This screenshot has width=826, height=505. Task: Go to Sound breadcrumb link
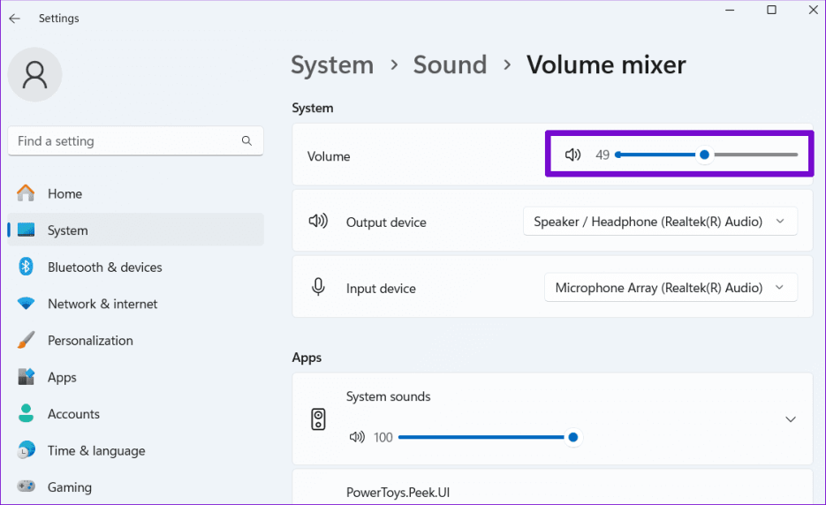(450, 65)
